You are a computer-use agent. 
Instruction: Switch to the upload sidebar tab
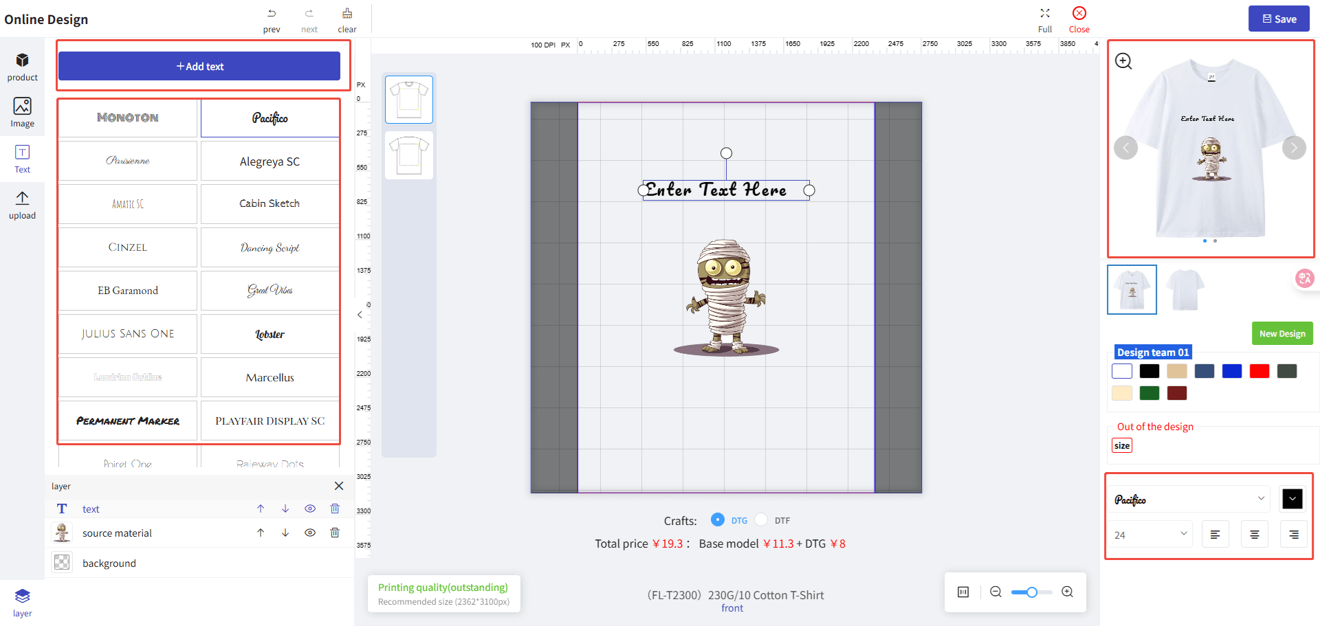[x=22, y=205]
